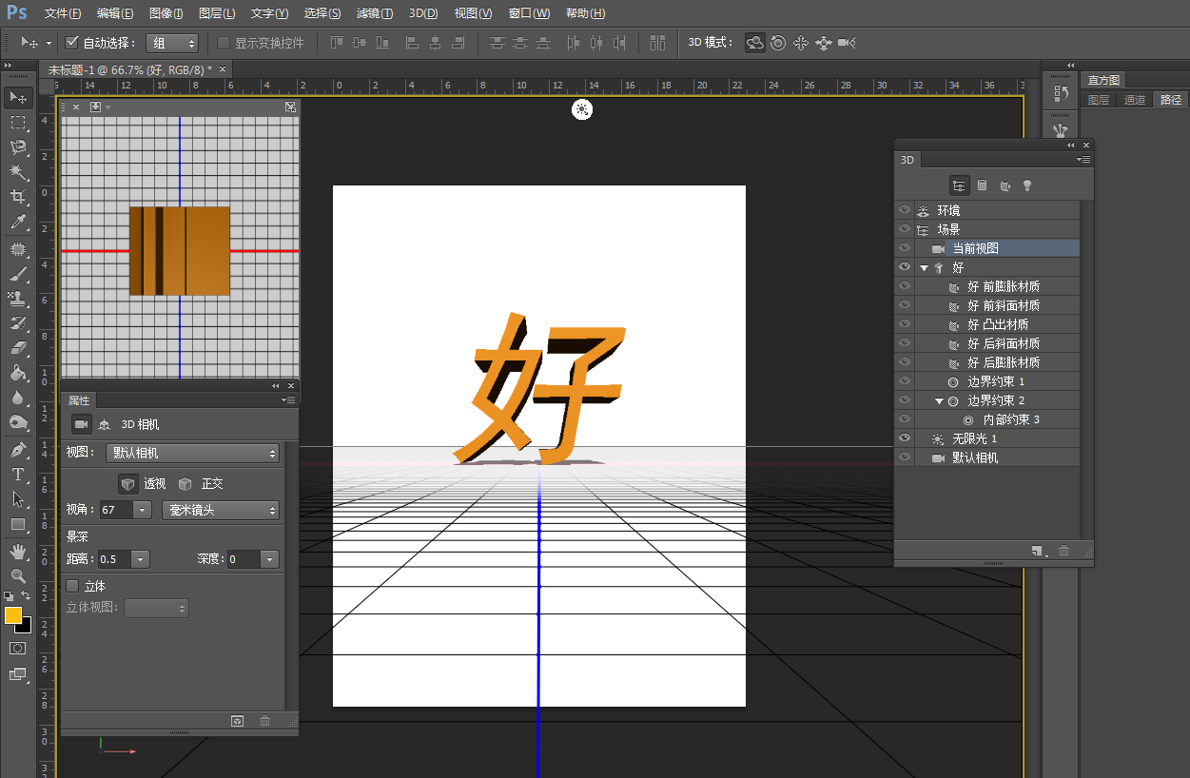
Task: Open the 毫米镜头 lens unit dropdown
Action: 221,511
